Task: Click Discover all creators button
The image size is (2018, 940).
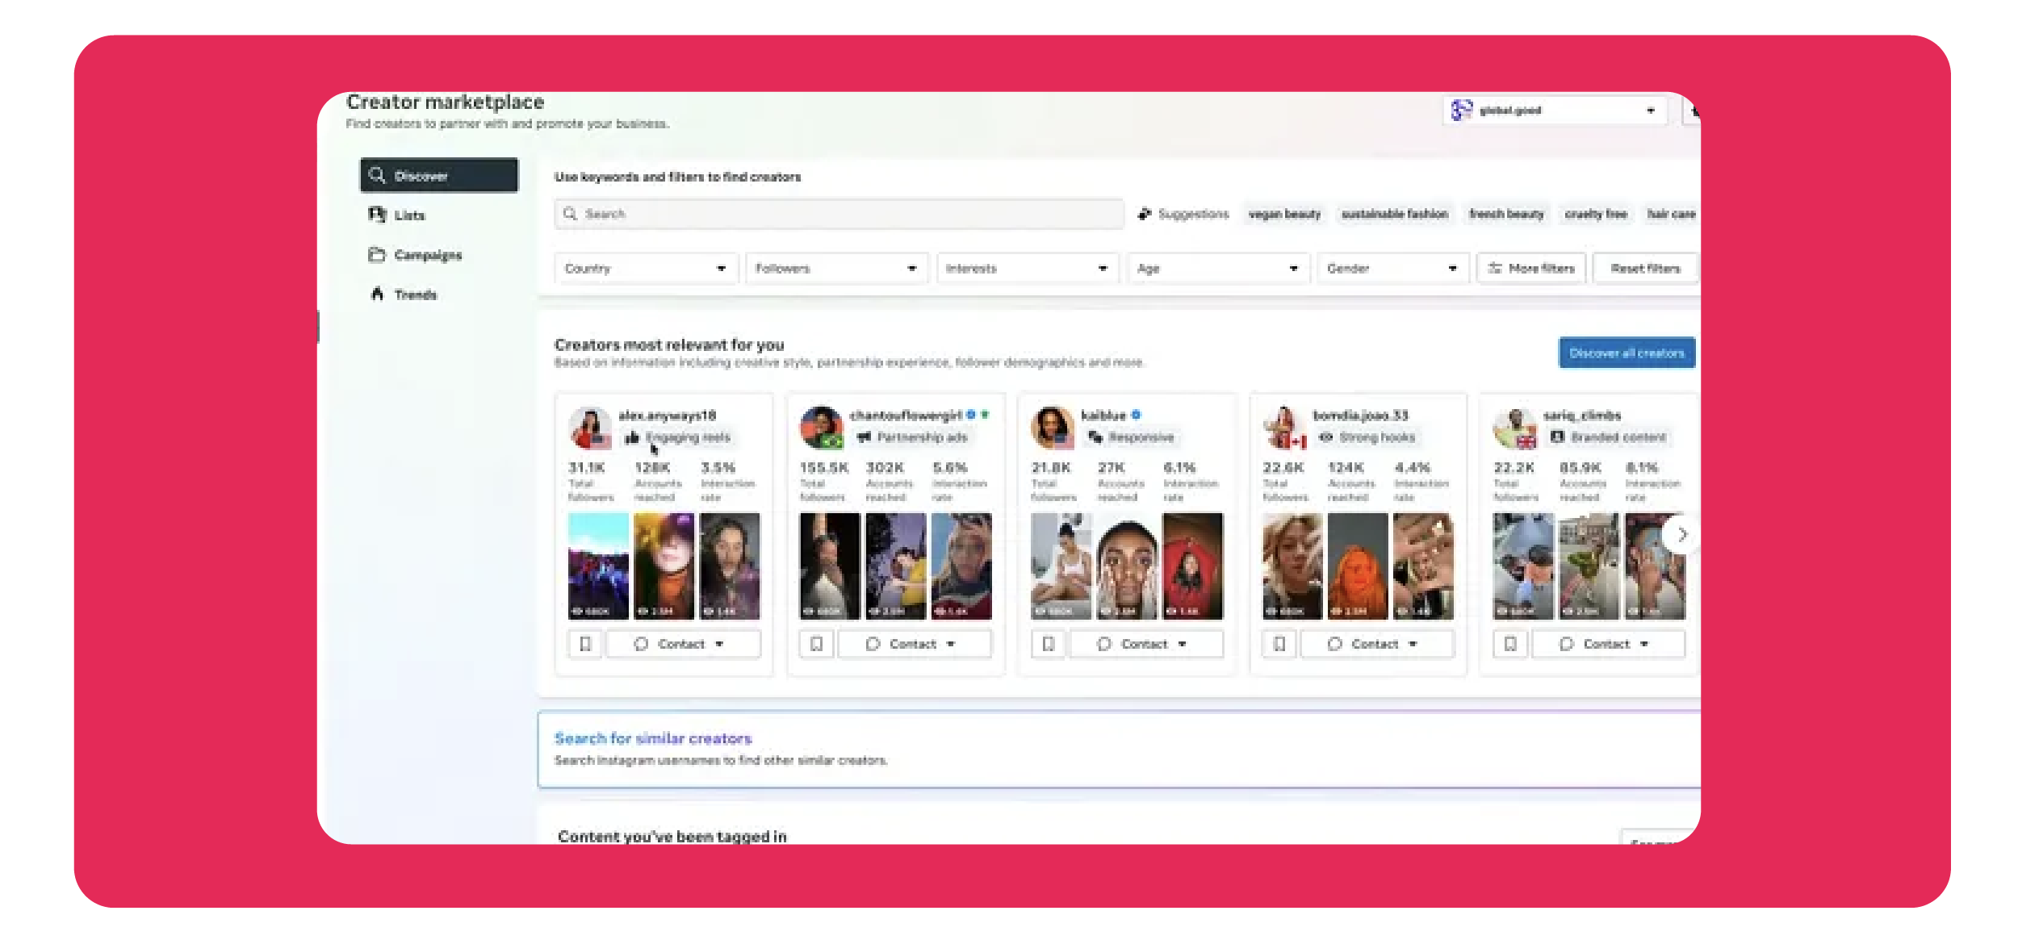Action: (x=1626, y=353)
